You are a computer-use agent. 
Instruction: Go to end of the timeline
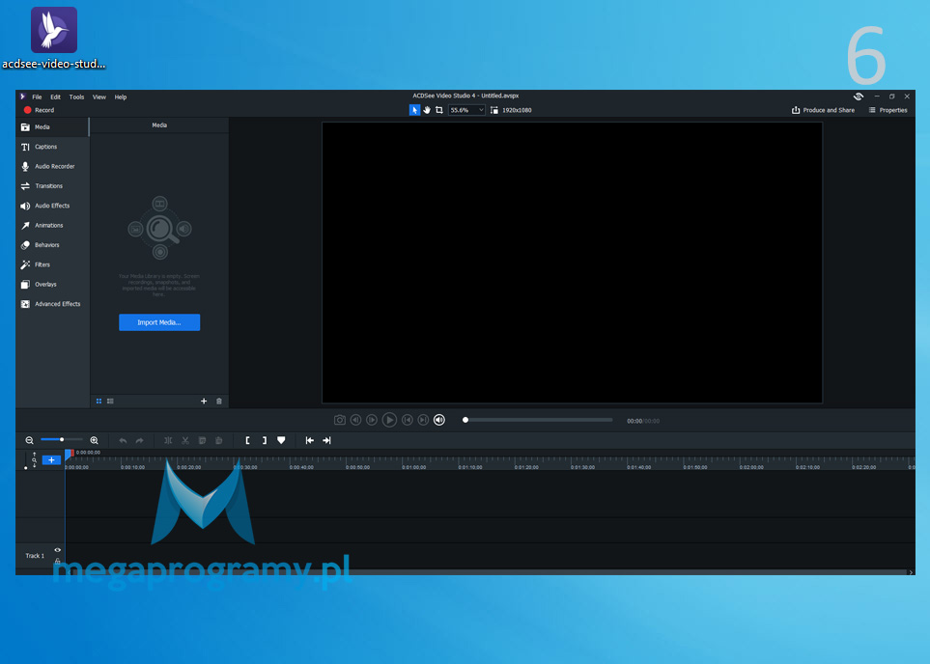coord(326,440)
